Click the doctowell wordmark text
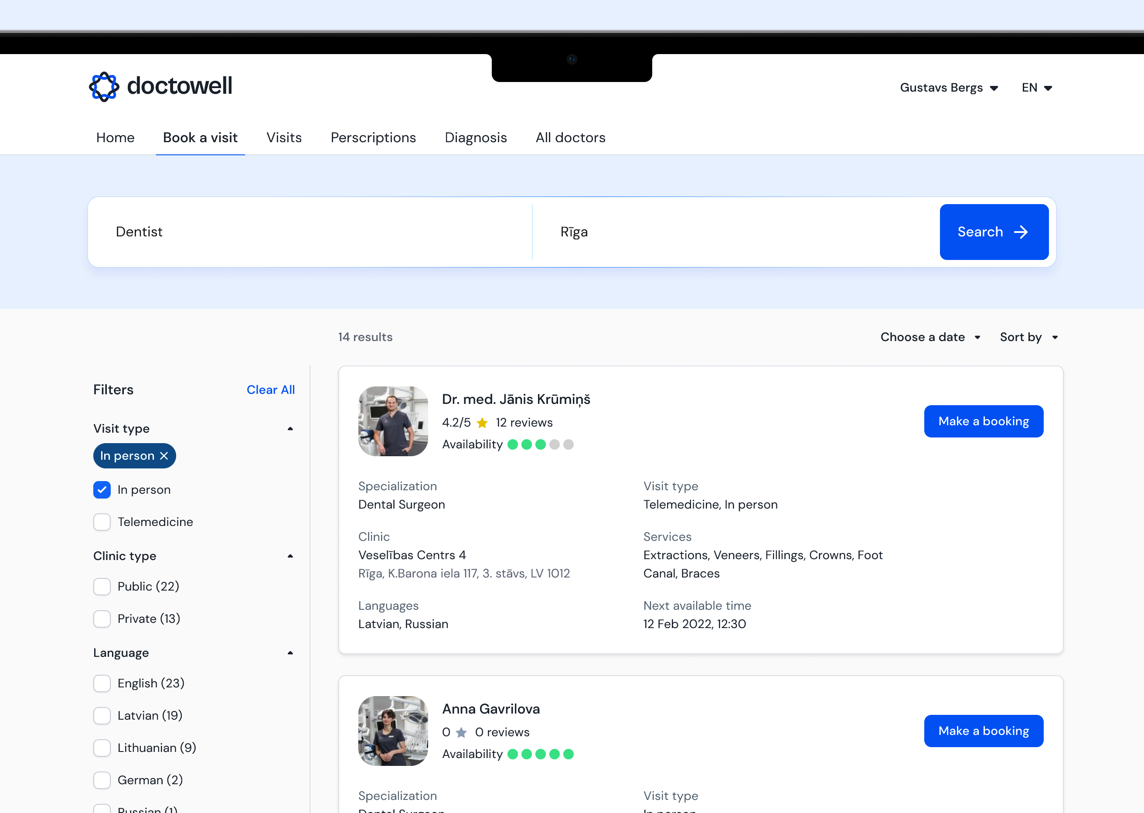 click(180, 85)
